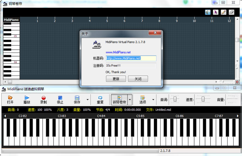The image size is (242, 156).
Task: Click the 2.1.7.8 version text in status bar
Action: coord(165,151)
